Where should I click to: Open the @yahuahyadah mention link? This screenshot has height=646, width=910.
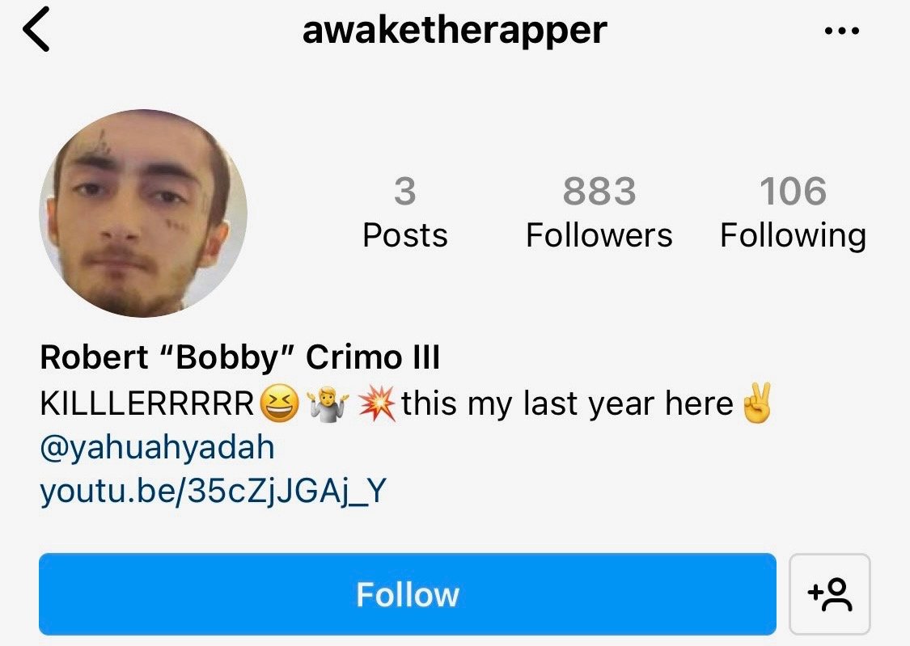(x=157, y=448)
